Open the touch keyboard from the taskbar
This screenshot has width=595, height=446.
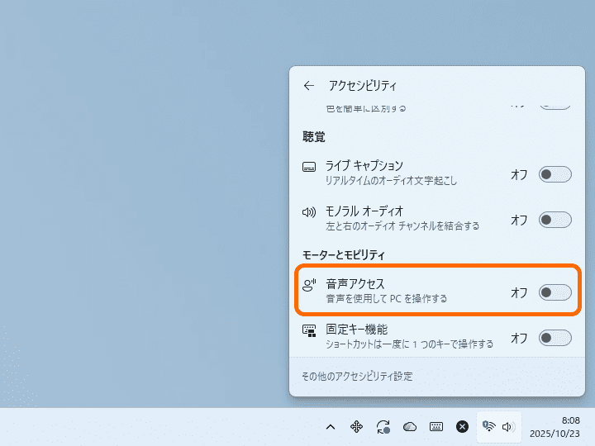point(436,427)
